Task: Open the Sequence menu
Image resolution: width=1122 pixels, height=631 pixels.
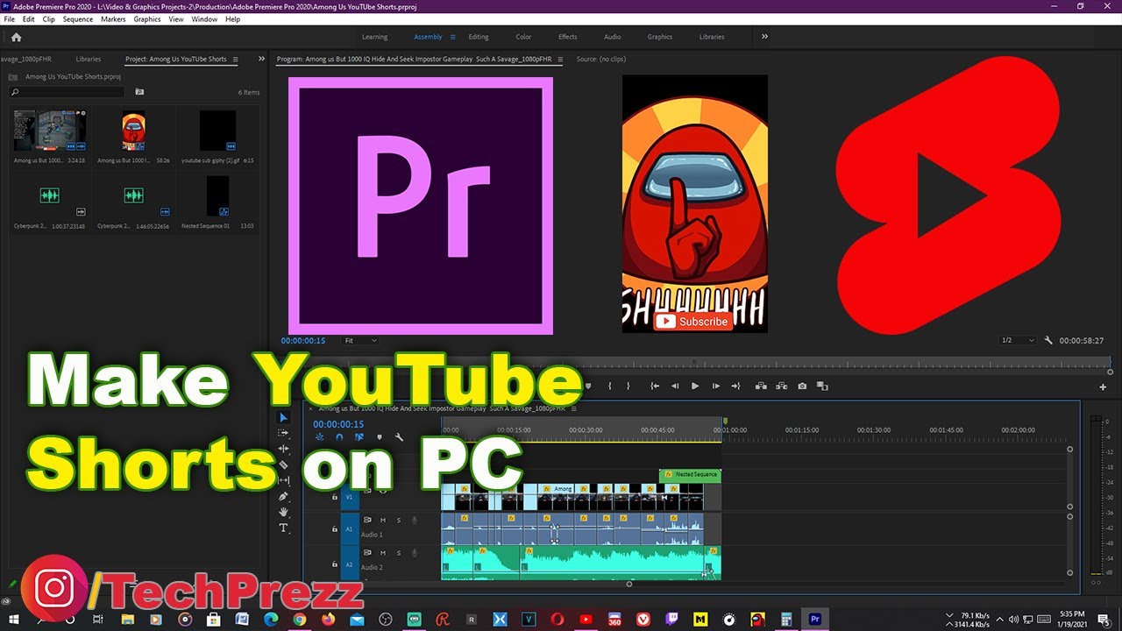Action: (x=78, y=19)
